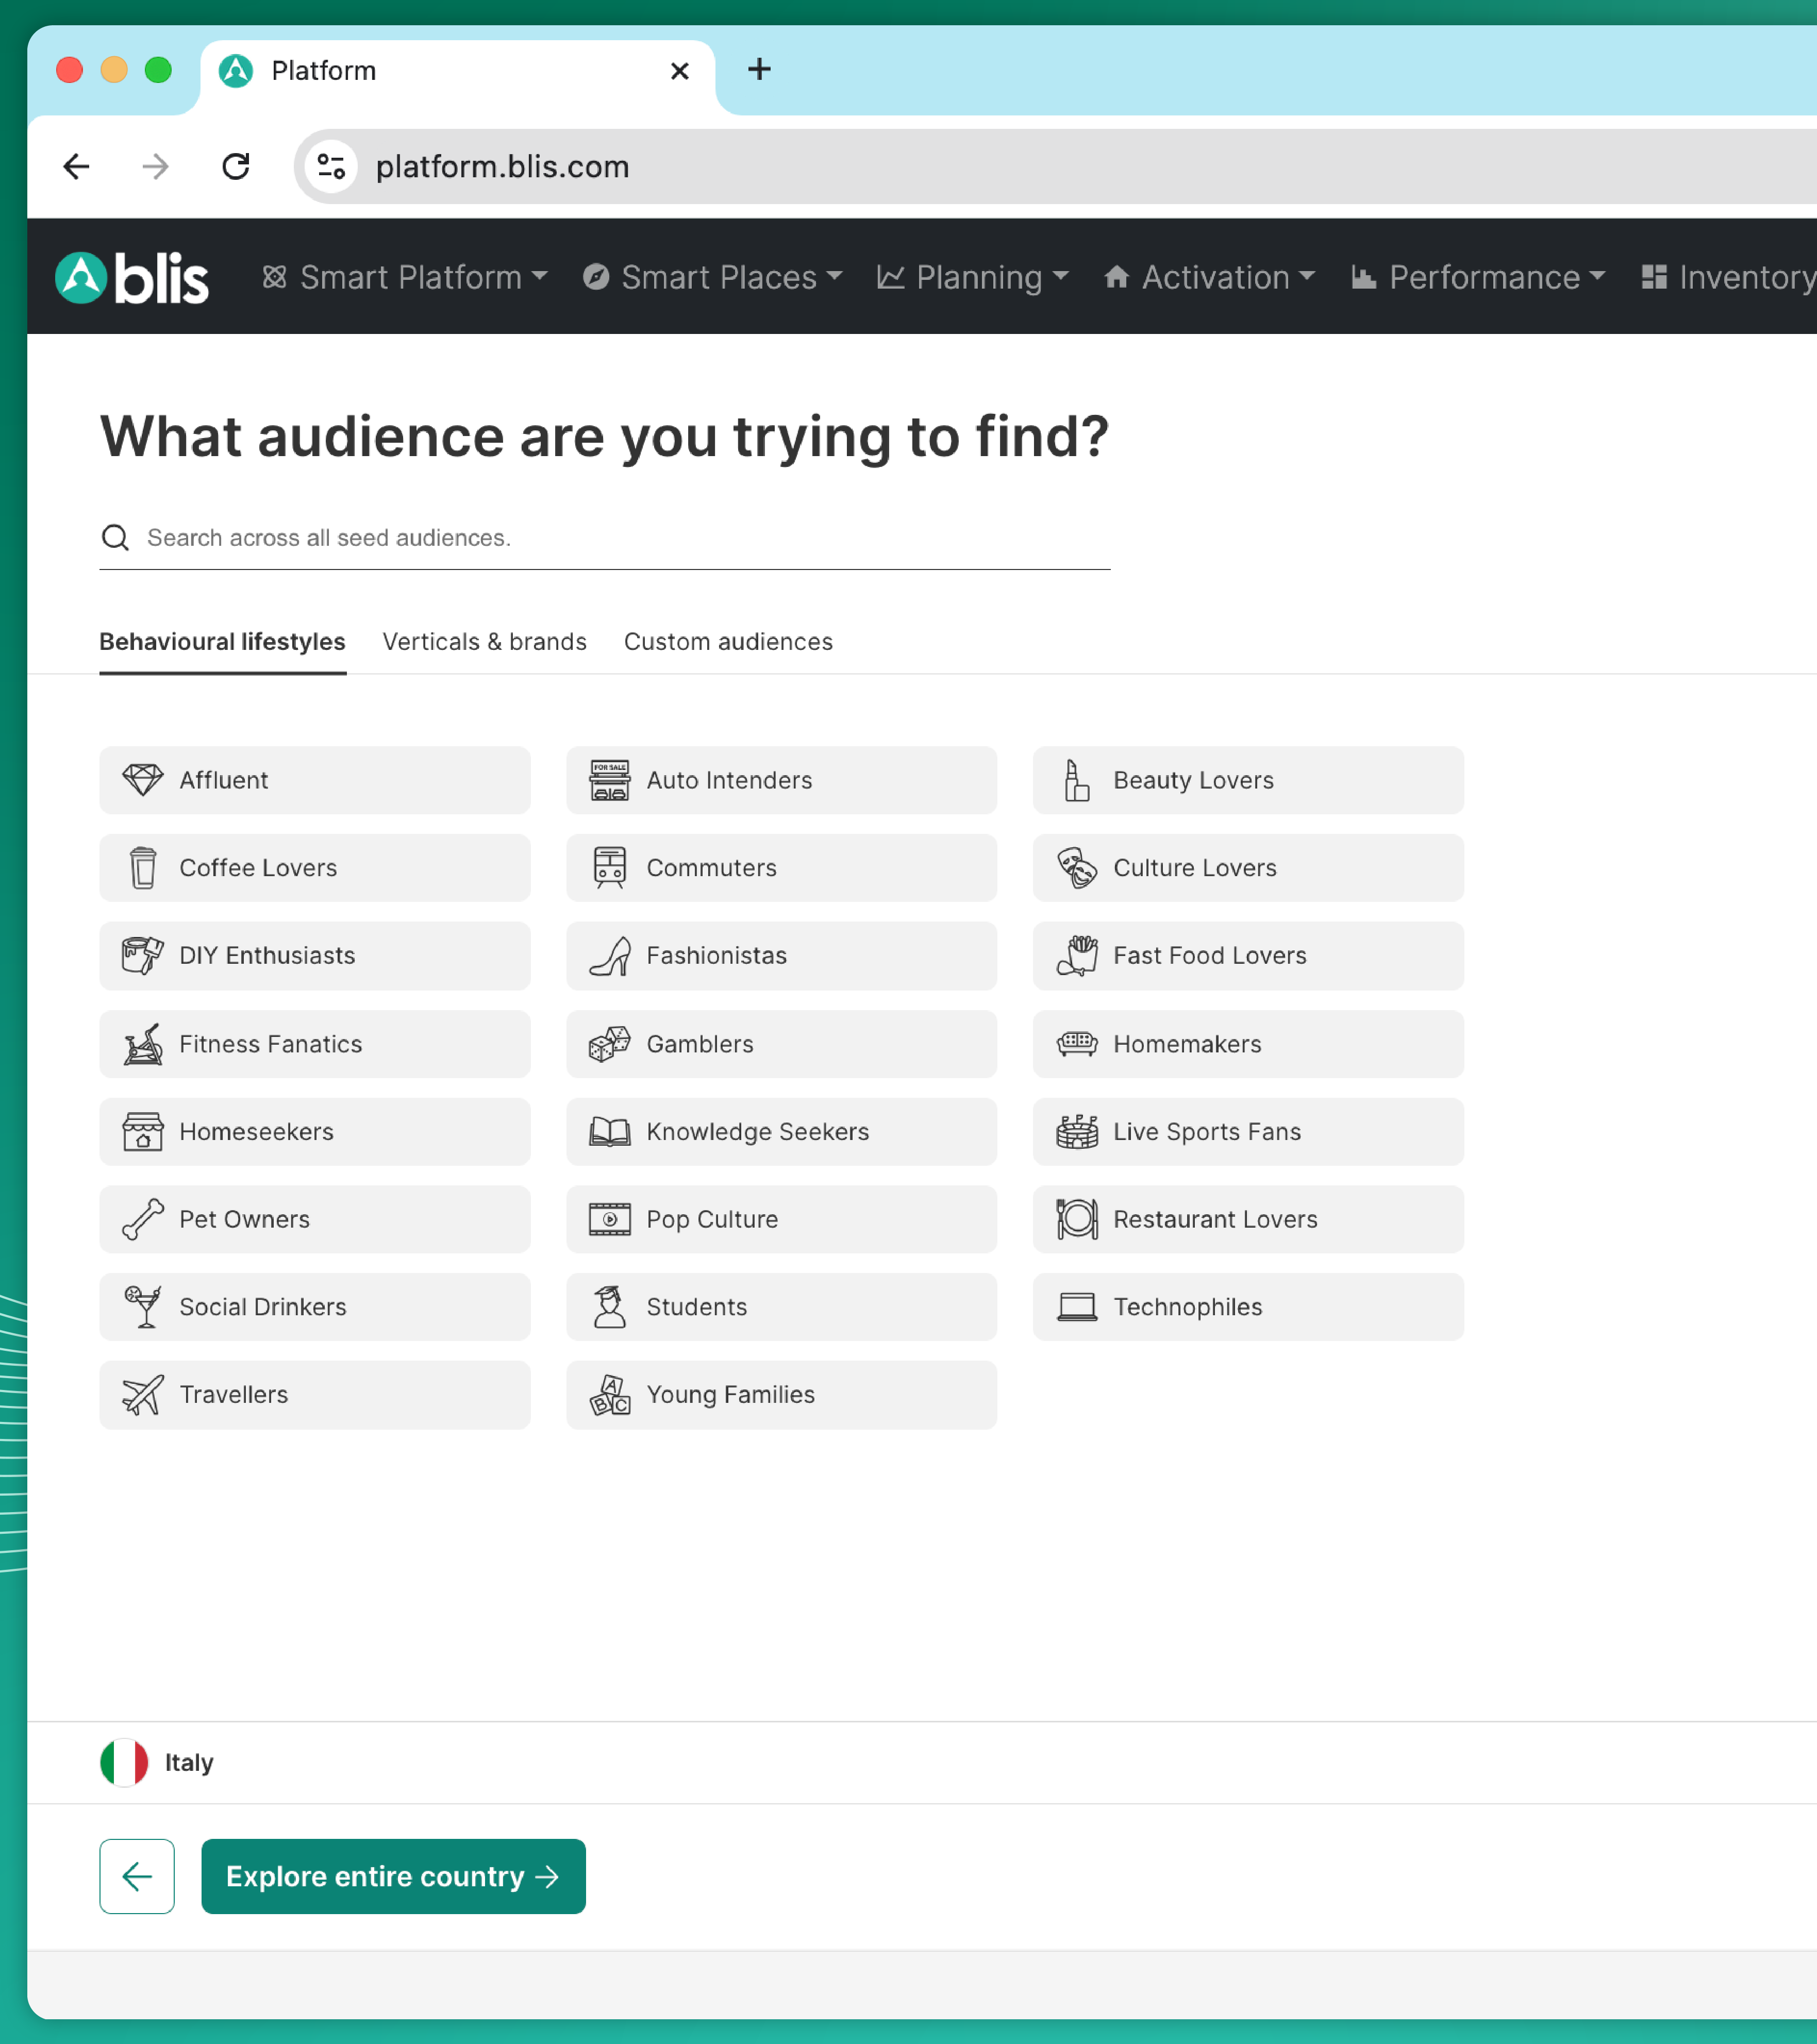
Task: Click the Culture Lovers theater masks icon
Action: tap(1077, 868)
